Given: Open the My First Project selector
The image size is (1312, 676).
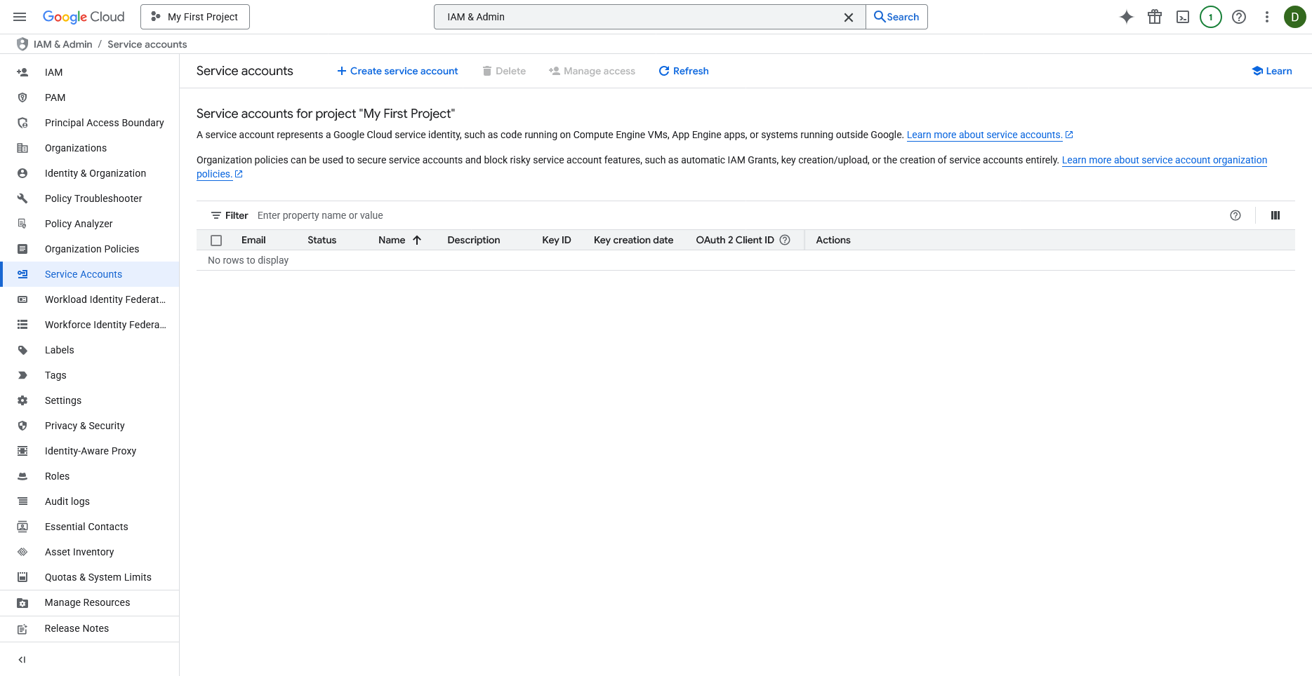Looking at the screenshot, I should coord(195,17).
